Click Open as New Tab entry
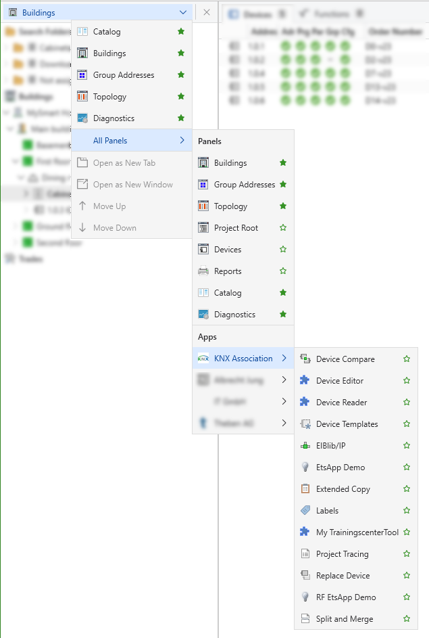The width and height of the screenshot is (429, 638). point(132,163)
